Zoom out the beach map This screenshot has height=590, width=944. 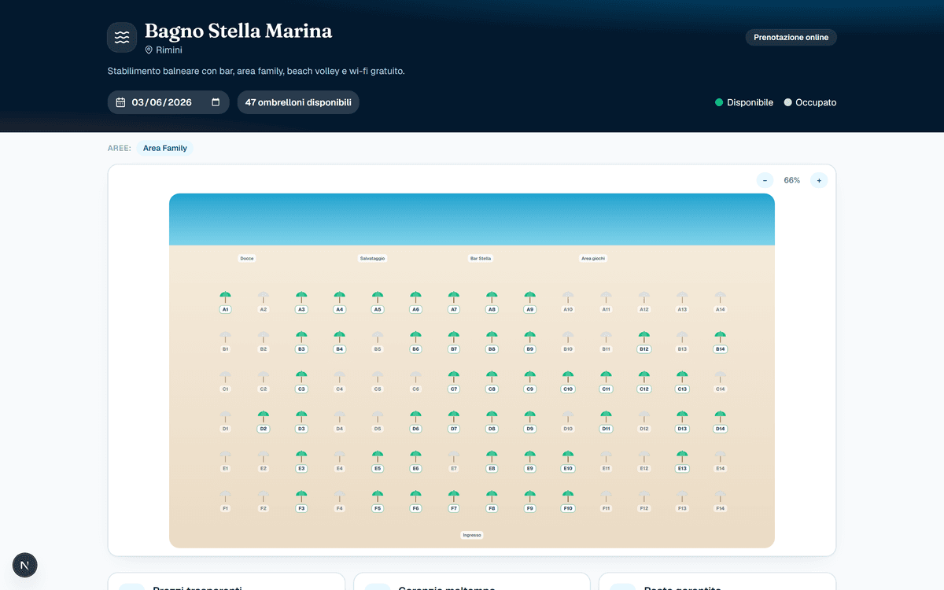coord(765,180)
